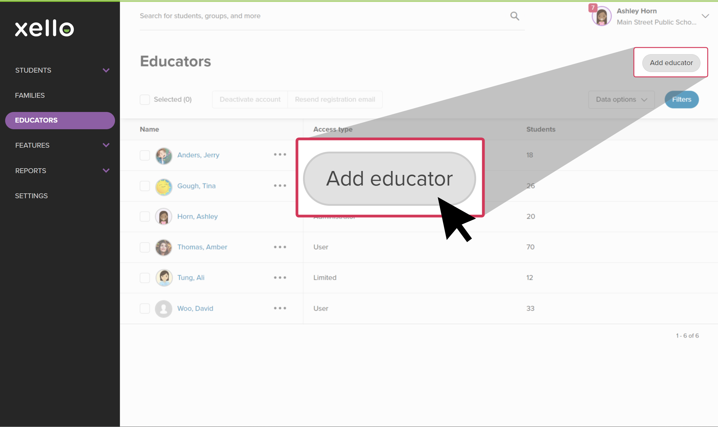Image resolution: width=718 pixels, height=427 pixels.
Task: Click the search magnifying glass icon
Action: point(514,16)
